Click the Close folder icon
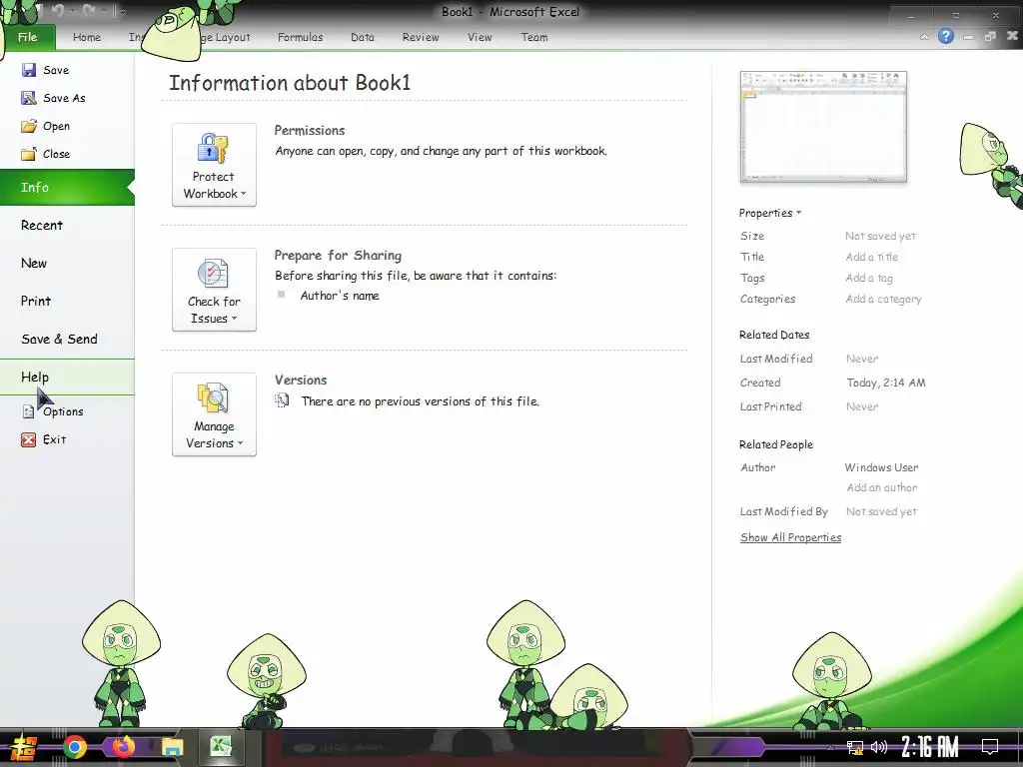Viewport: 1023px width, 767px height. pos(29,154)
